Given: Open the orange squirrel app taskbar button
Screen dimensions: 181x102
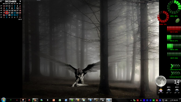Looking at the screenshot, I should (35, 100).
